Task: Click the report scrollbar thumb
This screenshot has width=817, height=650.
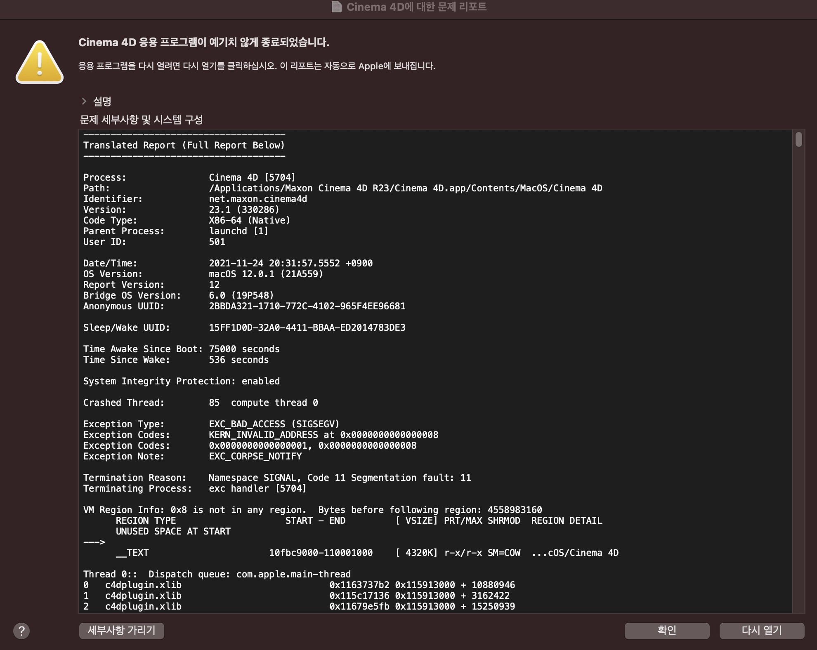Action: (x=799, y=139)
